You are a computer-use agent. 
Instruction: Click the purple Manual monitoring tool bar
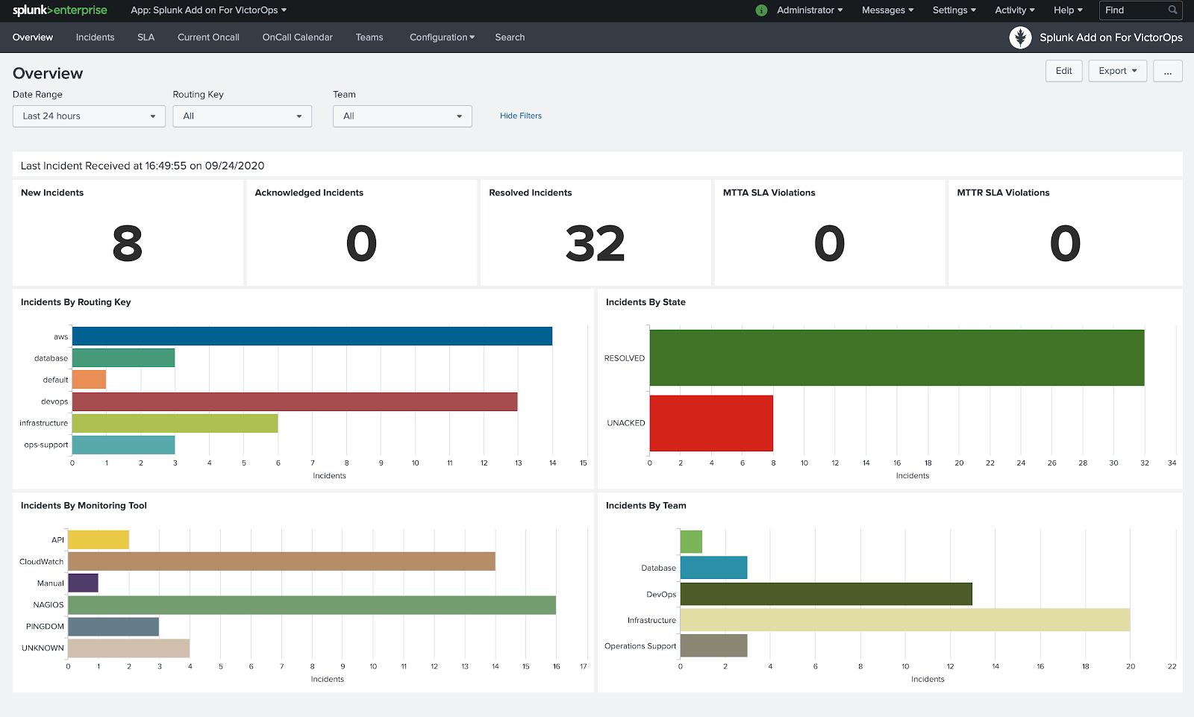click(83, 583)
